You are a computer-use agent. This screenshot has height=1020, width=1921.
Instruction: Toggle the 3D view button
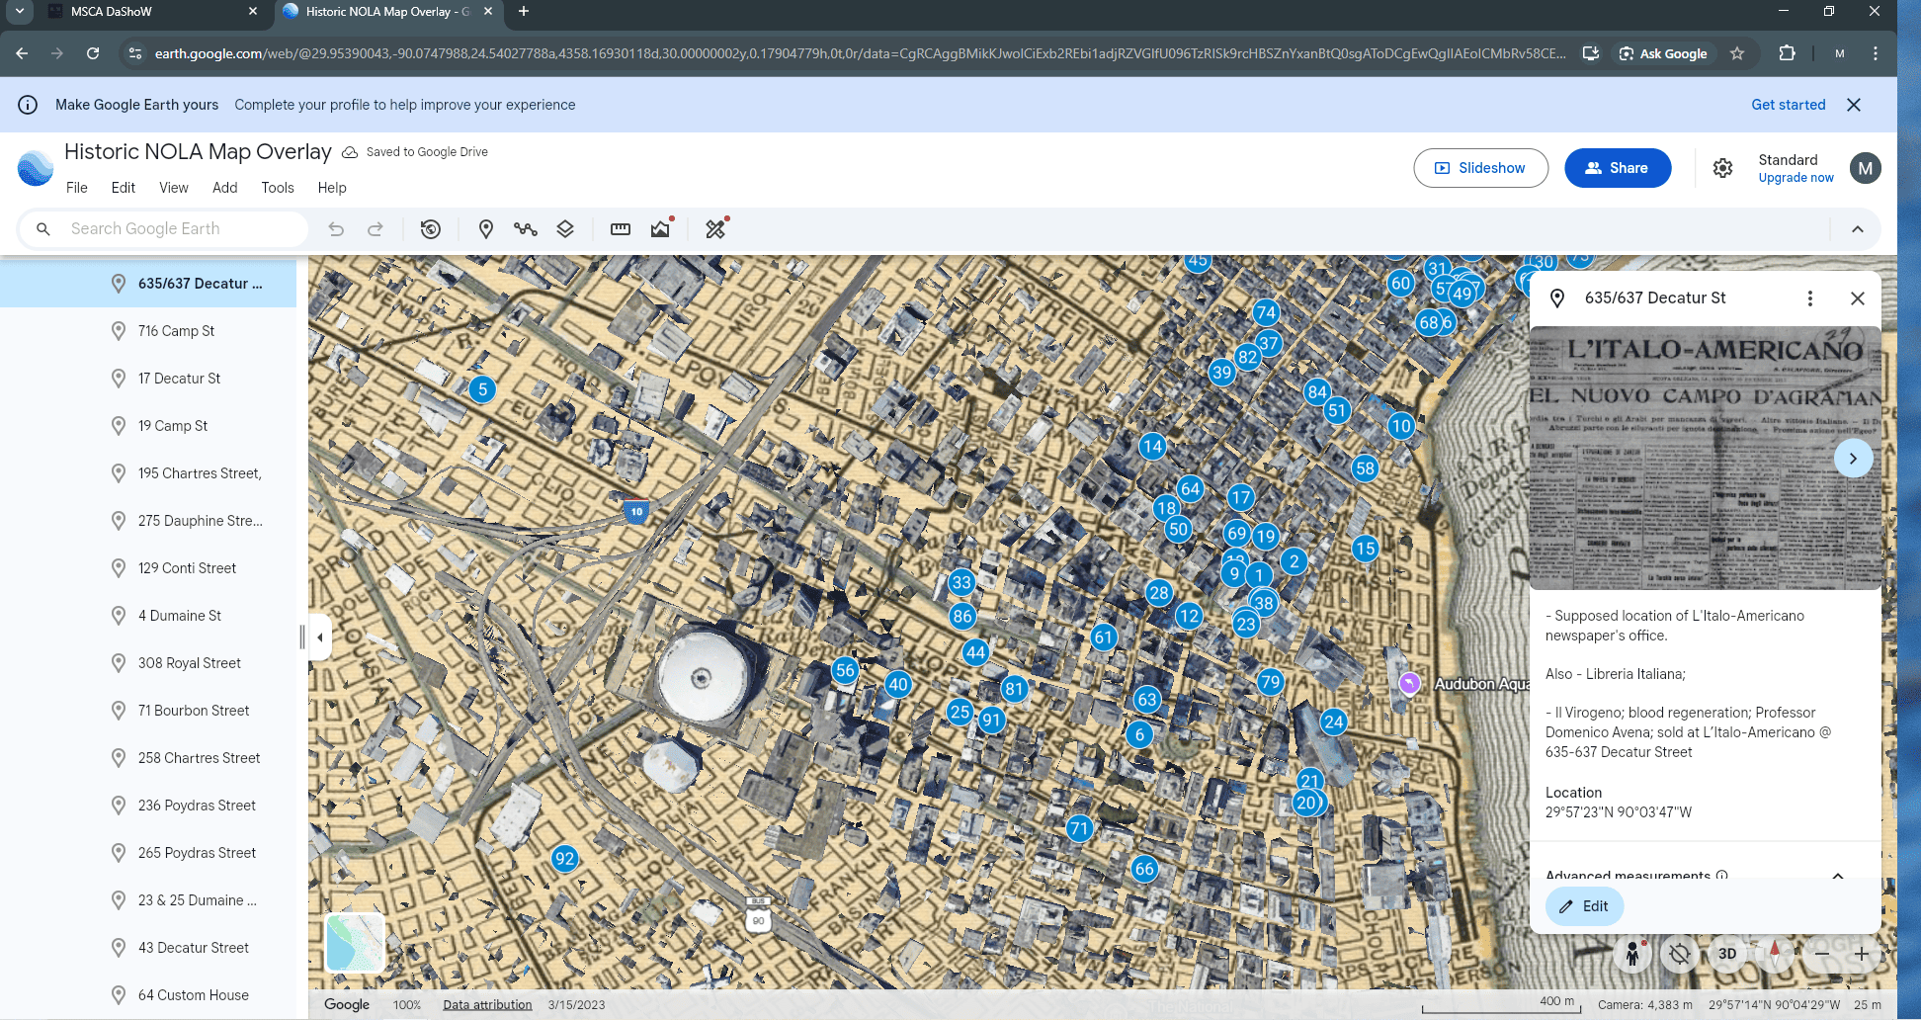click(1727, 954)
